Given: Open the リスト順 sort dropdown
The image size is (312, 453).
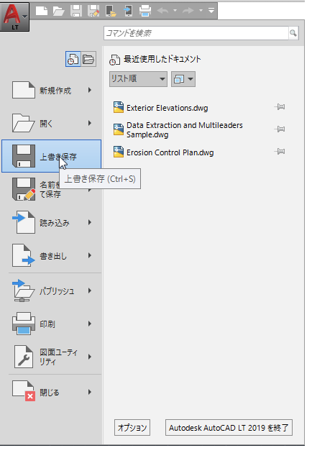Looking at the screenshot, I should pyautogui.click(x=138, y=79).
